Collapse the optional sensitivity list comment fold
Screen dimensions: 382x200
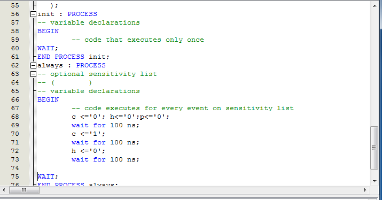tap(33, 74)
